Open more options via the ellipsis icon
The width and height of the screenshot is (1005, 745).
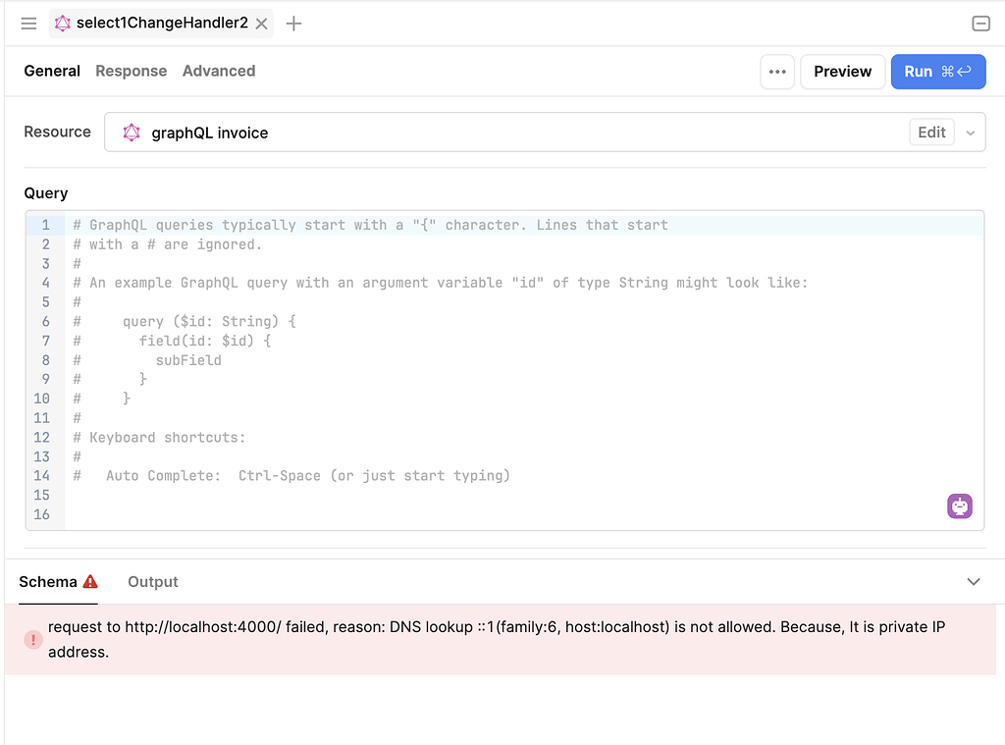[777, 71]
